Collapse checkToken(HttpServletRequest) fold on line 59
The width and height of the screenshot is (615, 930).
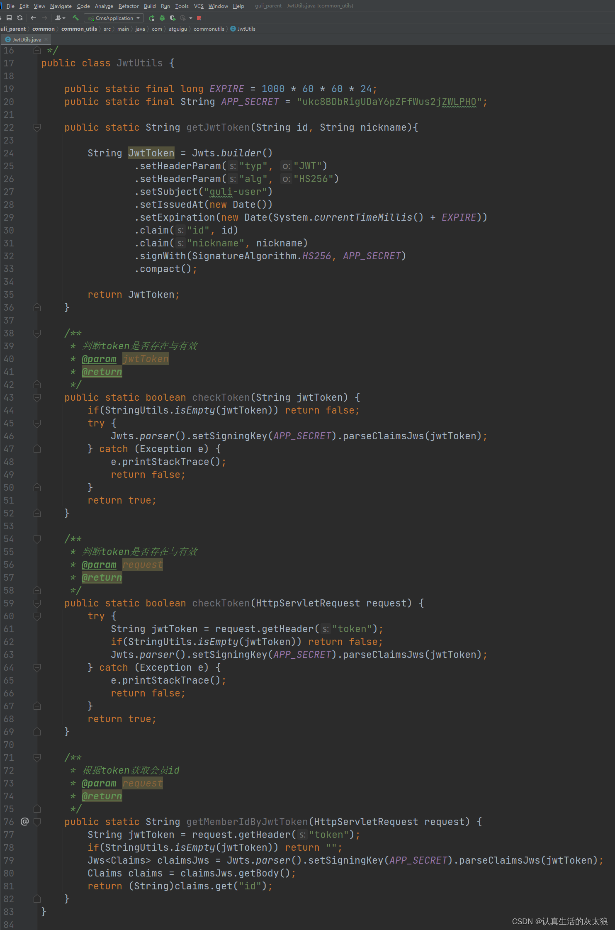pos(37,603)
